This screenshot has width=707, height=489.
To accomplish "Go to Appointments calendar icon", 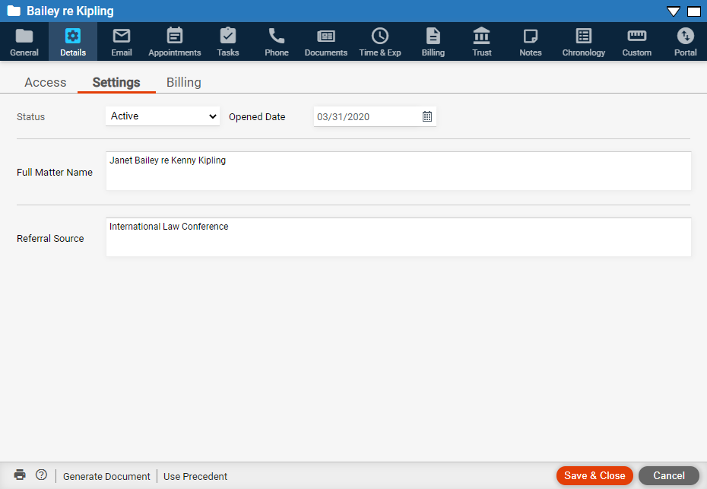I will tap(175, 36).
